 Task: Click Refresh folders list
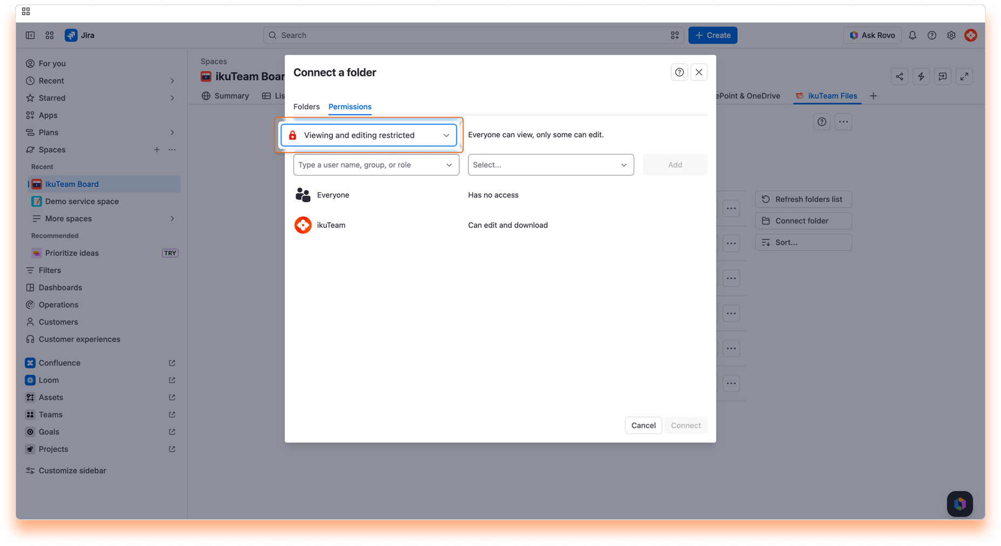pos(803,199)
